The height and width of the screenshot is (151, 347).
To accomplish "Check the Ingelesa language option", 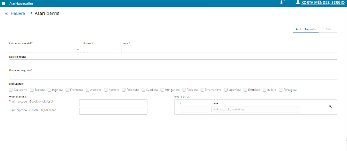I will 50,90.
